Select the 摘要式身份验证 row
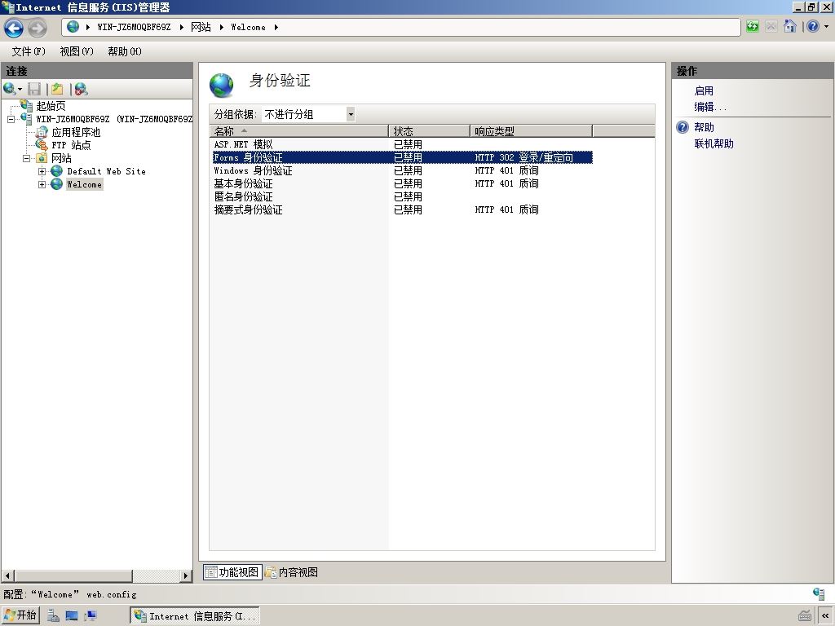 pos(402,209)
